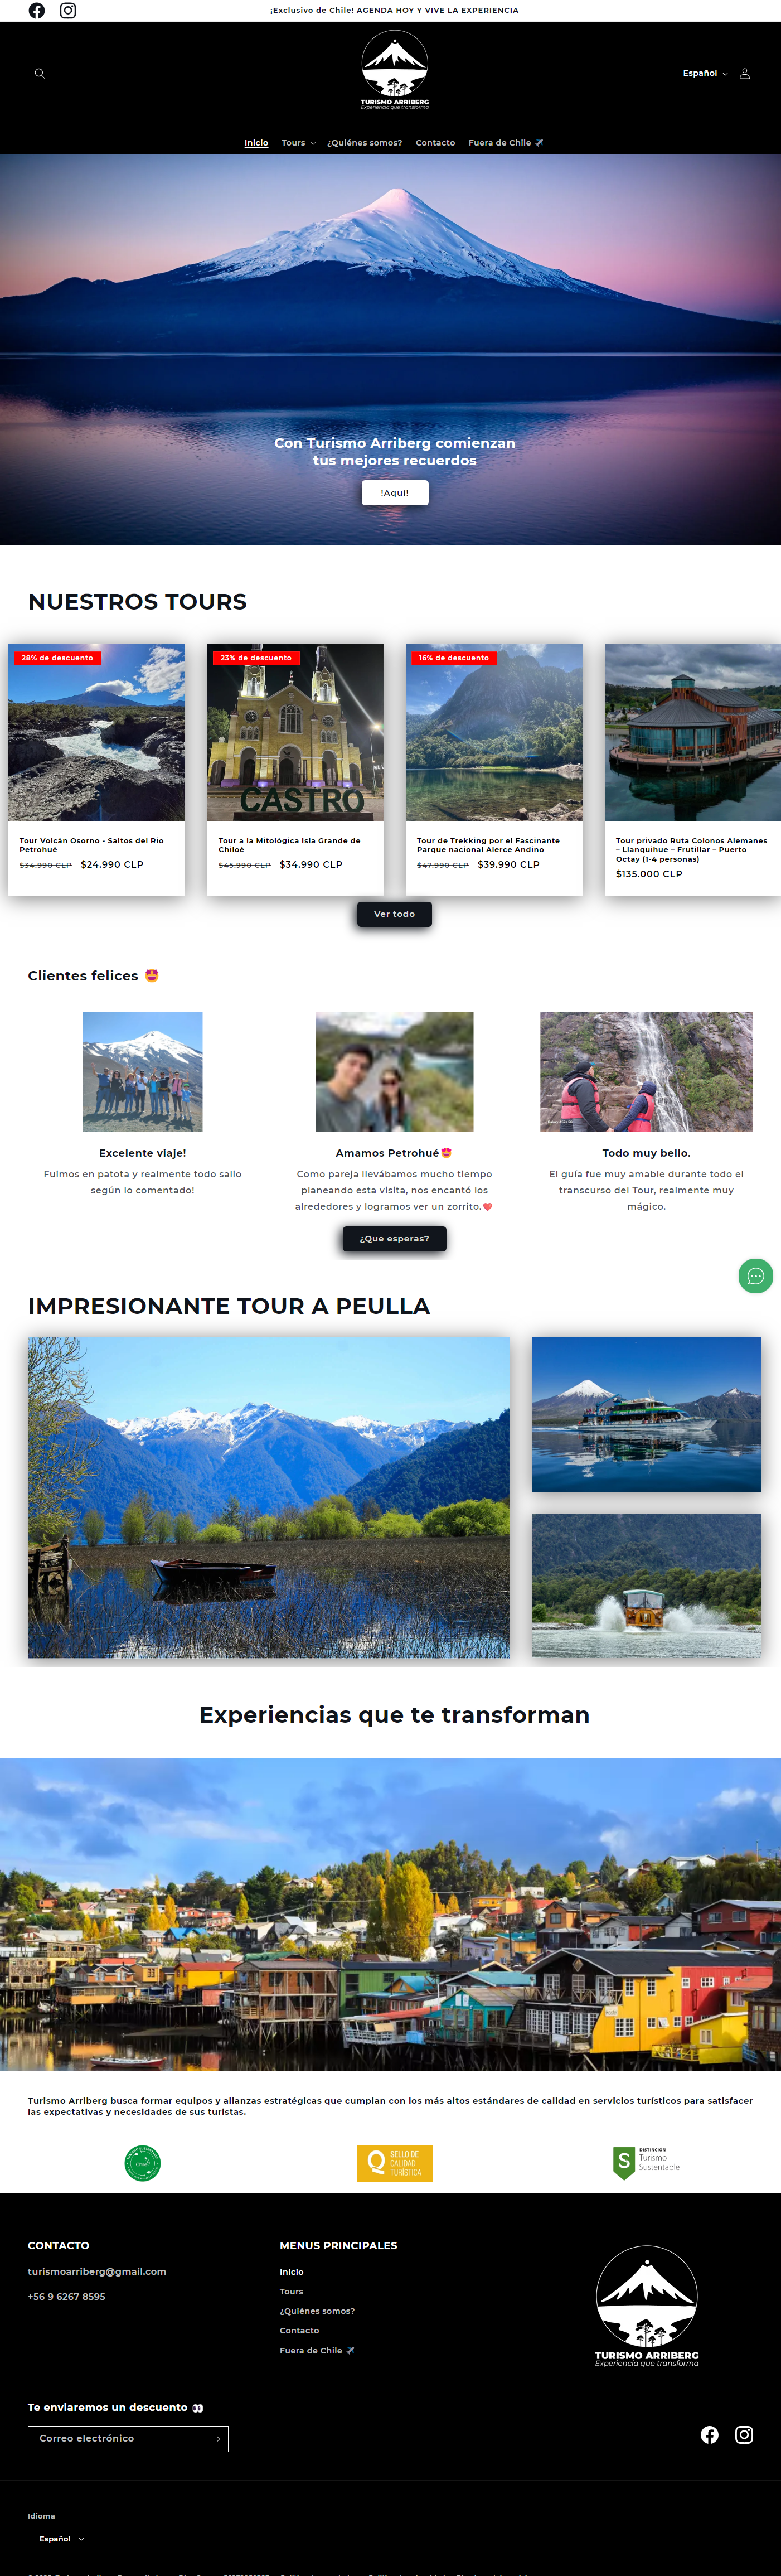Open the footer Idioma Español dropdown
The height and width of the screenshot is (2576, 781).
click(x=60, y=2539)
